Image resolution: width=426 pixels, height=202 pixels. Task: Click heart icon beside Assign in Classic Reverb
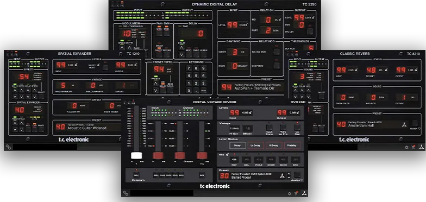[x=419, y=129]
